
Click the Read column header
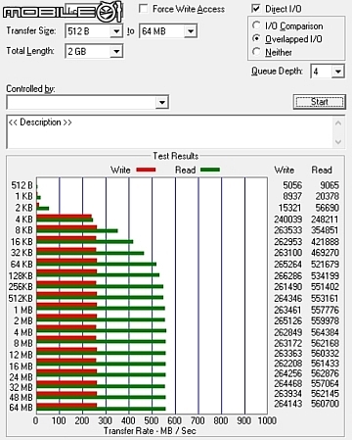(x=322, y=170)
